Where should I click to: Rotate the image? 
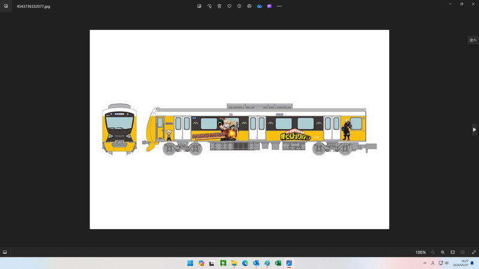[x=210, y=6]
